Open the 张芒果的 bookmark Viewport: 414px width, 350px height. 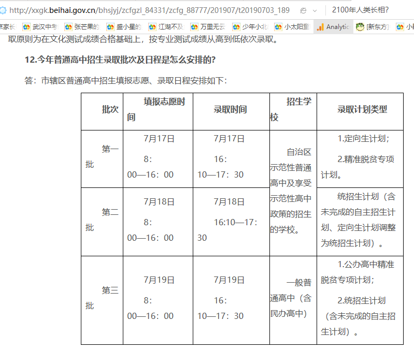point(82,26)
